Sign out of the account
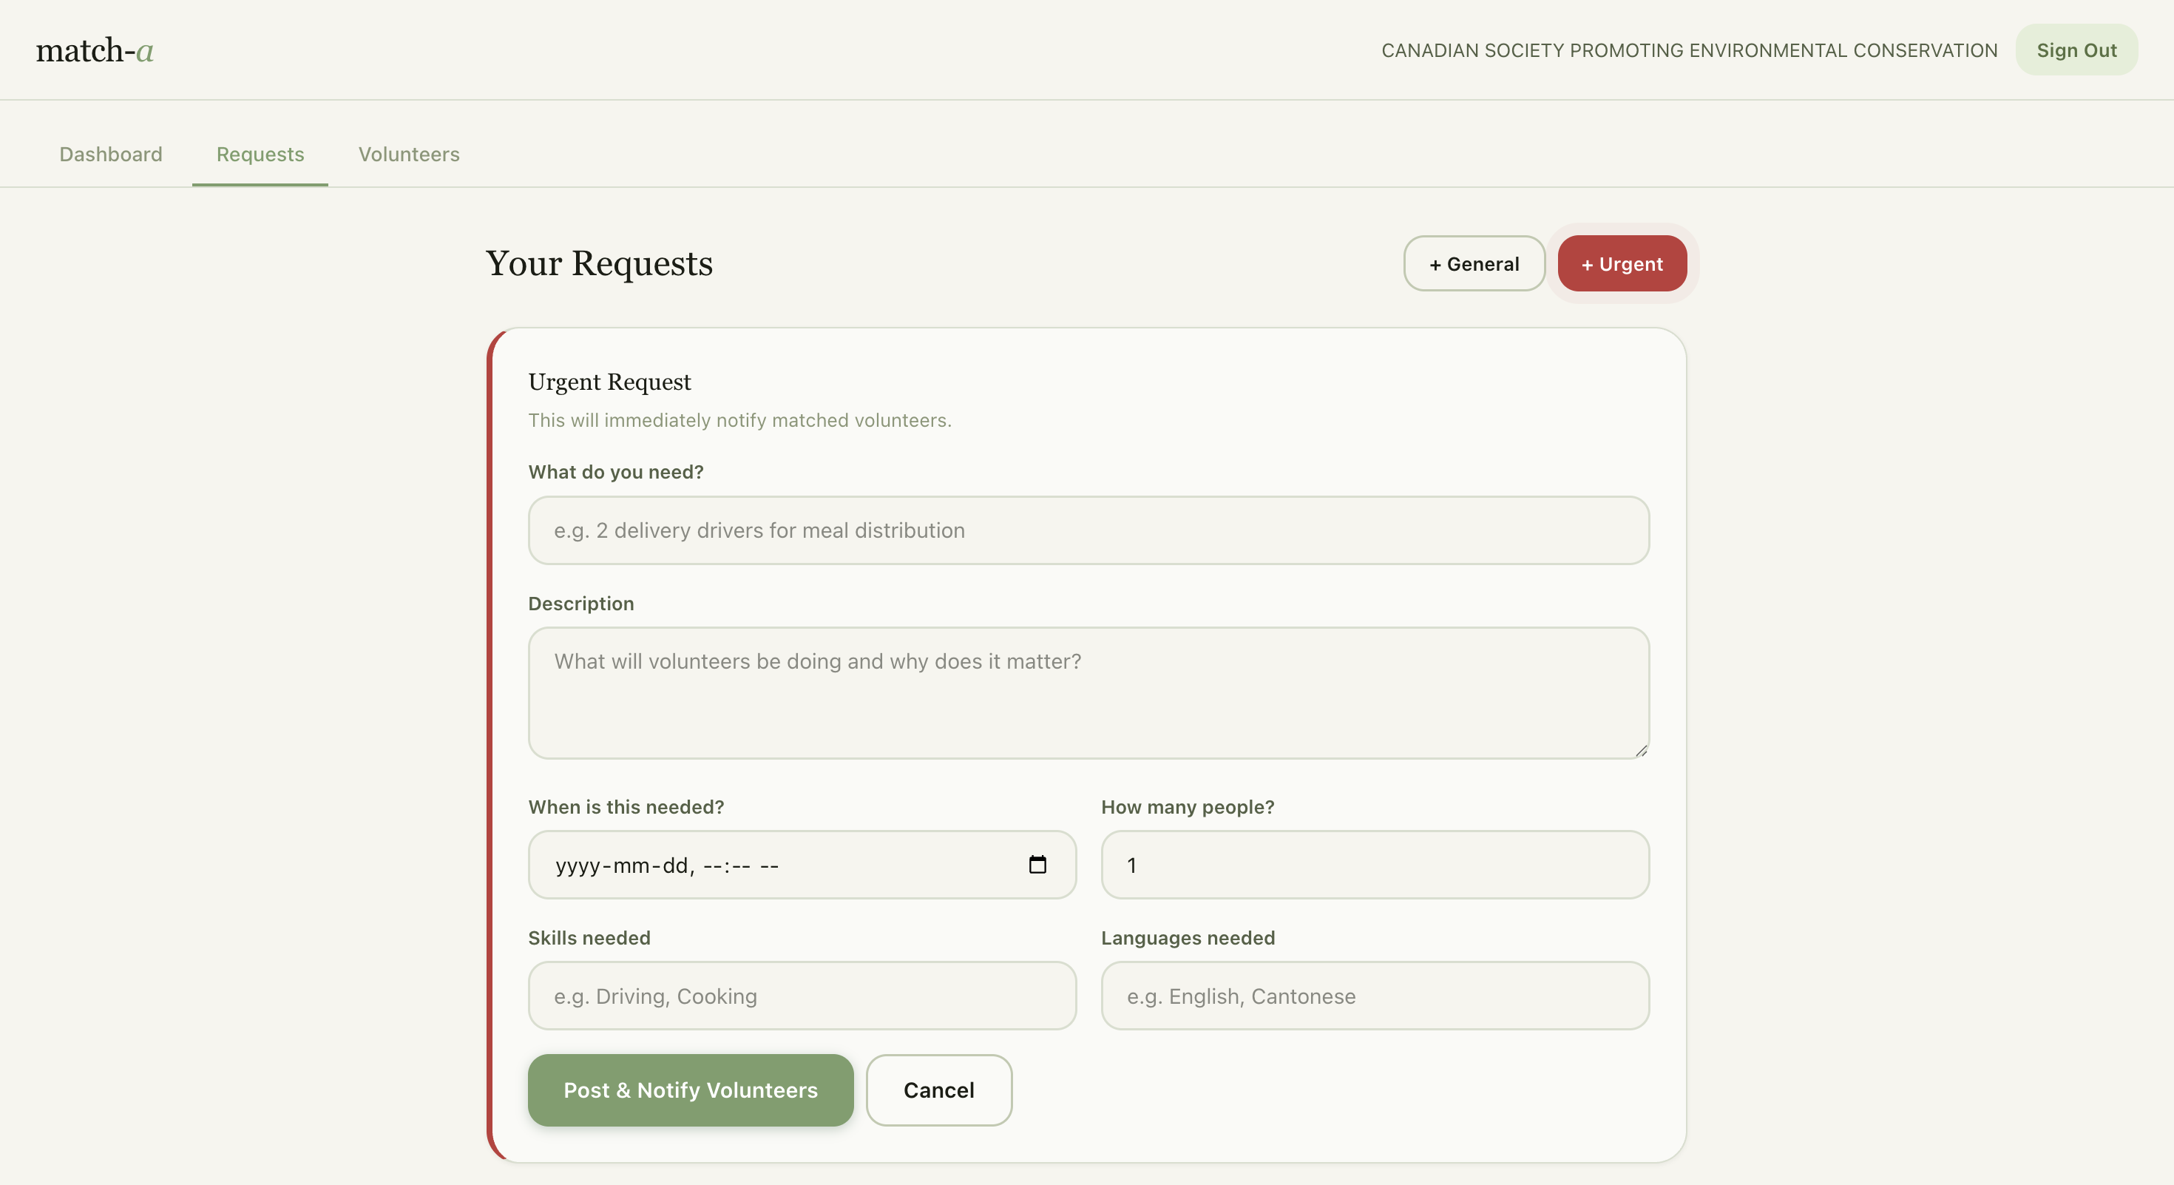Image resolution: width=2174 pixels, height=1185 pixels. (2076, 50)
